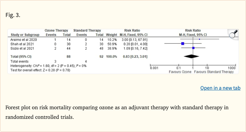The height and width of the screenshot is (132, 246).
Task: Click the small blue marker for Araimo study
Action: tap(199, 39)
